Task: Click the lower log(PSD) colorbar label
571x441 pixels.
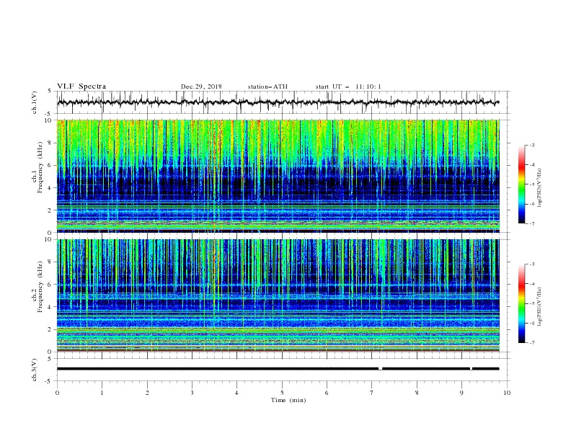Action: (539, 307)
